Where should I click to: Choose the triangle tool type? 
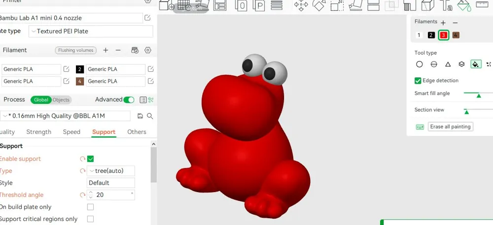[x=448, y=64]
